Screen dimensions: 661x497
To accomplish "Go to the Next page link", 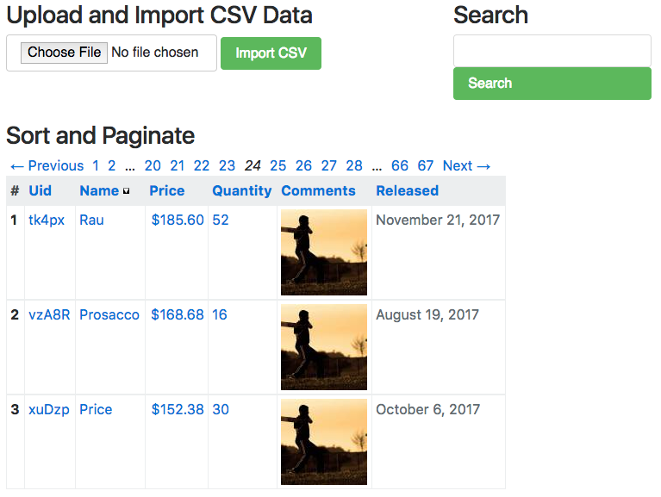I will pos(466,166).
